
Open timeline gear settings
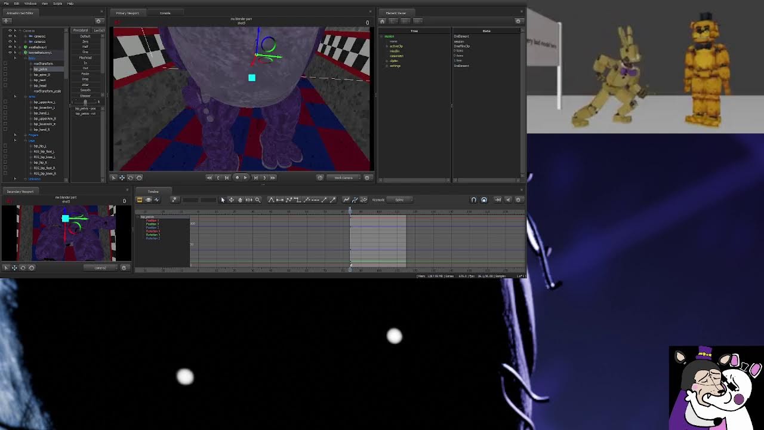pos(518,200)
